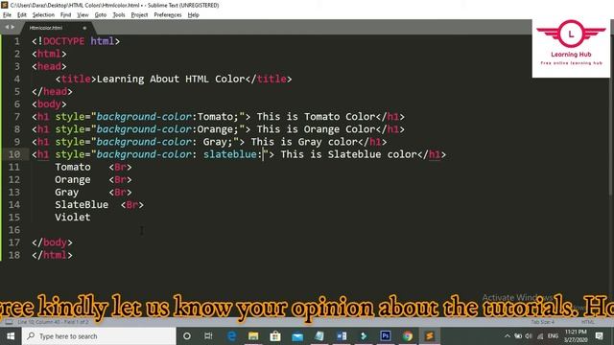614x345 pixels.
Task: Open the Preferences menu
Action: point(168,15)
